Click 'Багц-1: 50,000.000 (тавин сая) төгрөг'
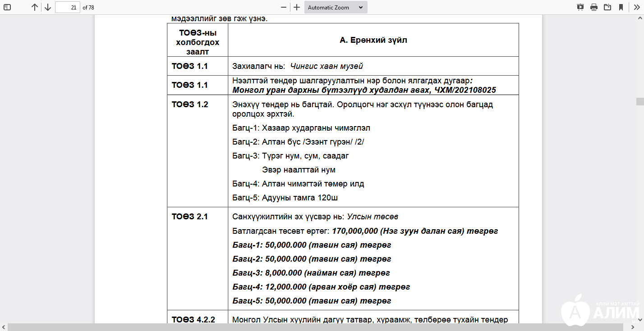Screen dimensions: 644x331 point(312,245)
